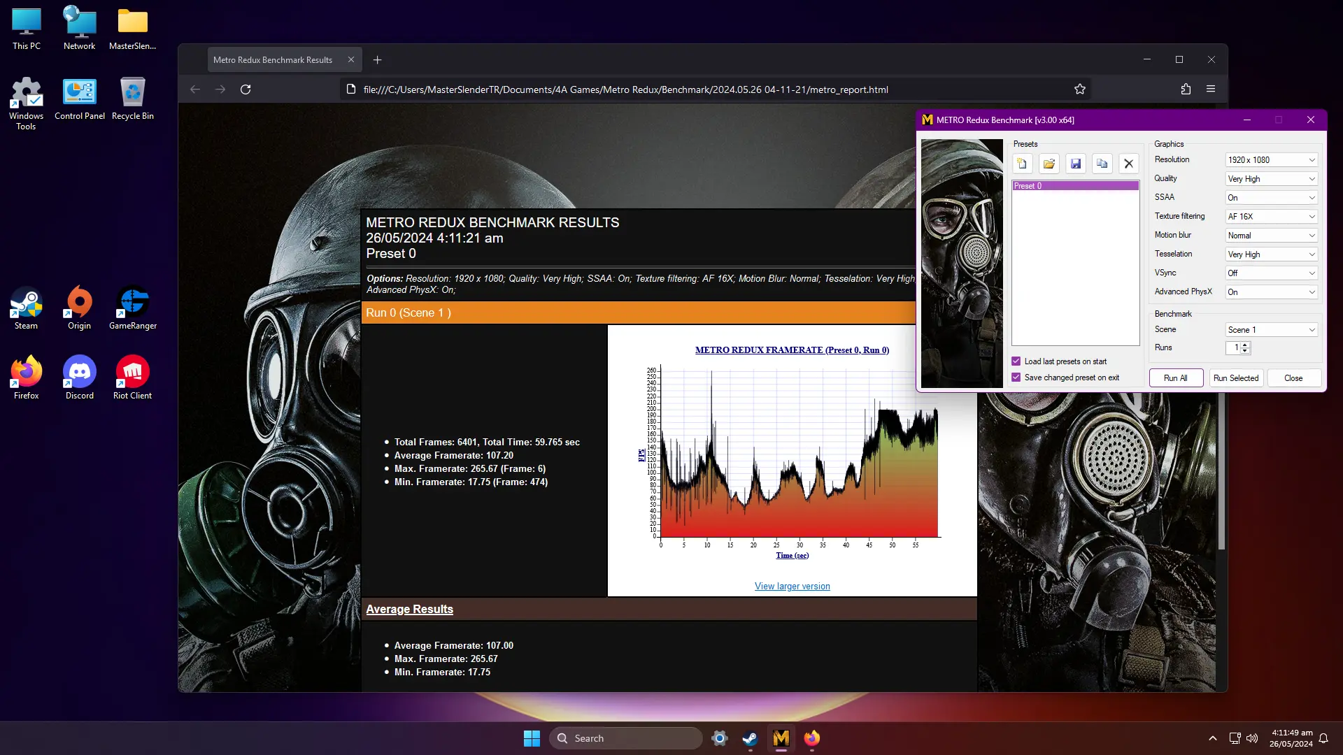Screen dimensions: 1343x755
Task: Select the GameRanger desktop icon
Action: [x=133, y=308]
